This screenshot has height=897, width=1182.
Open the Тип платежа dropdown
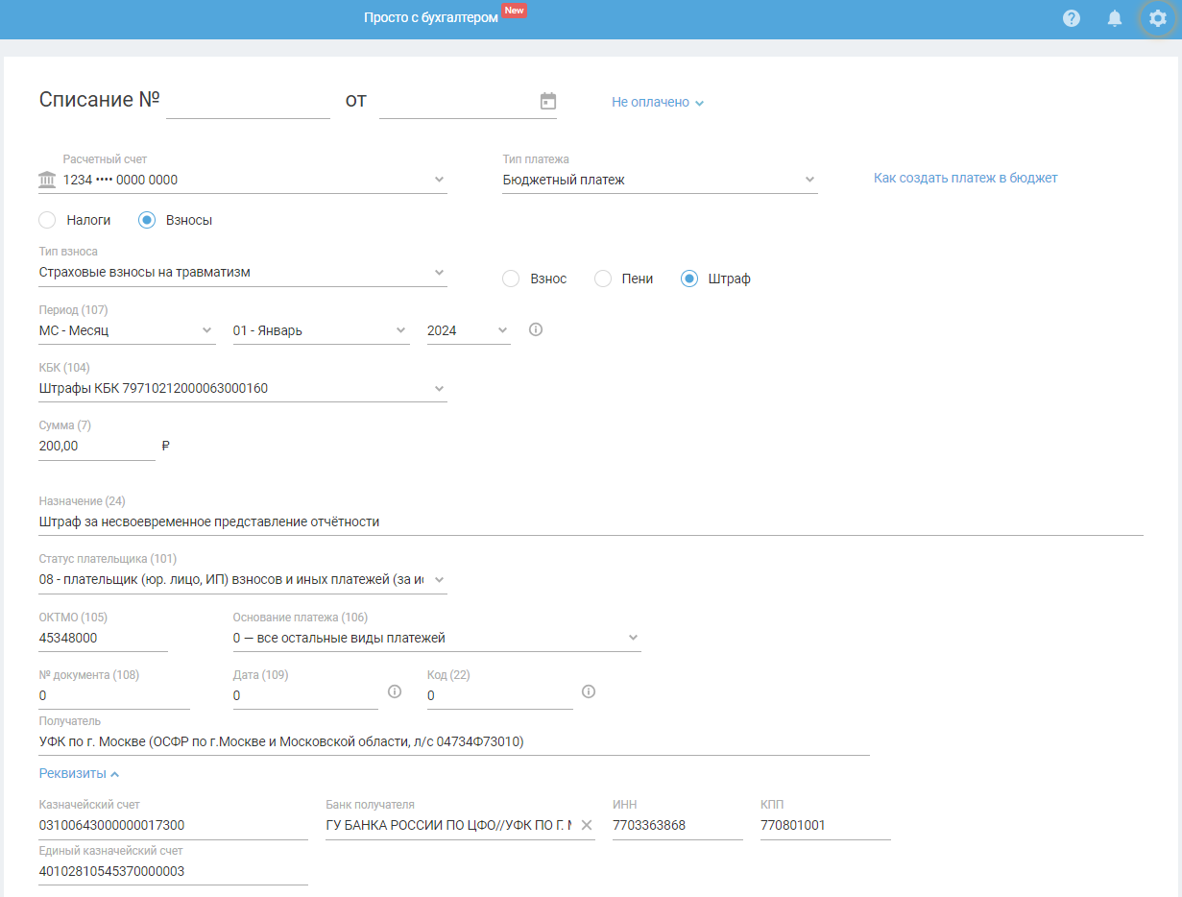[660, 180]
